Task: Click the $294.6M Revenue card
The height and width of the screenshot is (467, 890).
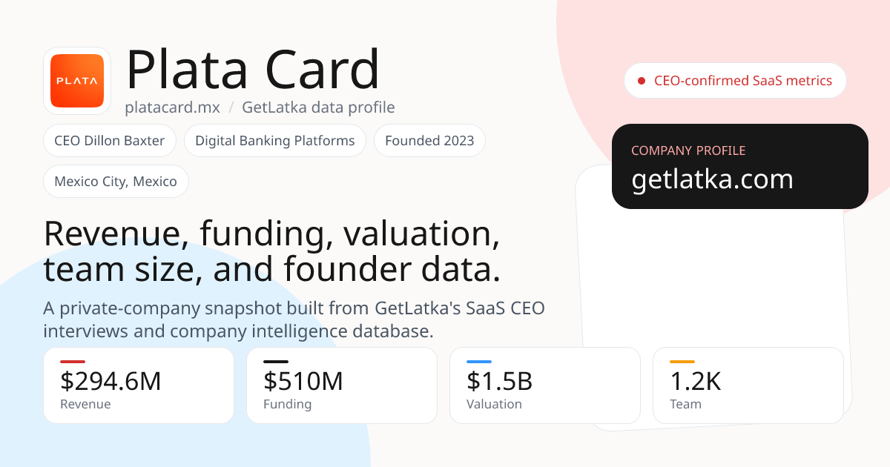Action: (x=139, y=385)
